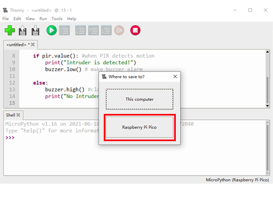This screenshot has width=273, height=218.
Task: Click the Open file toolbar icon
Action: click(x=22, y=31)
